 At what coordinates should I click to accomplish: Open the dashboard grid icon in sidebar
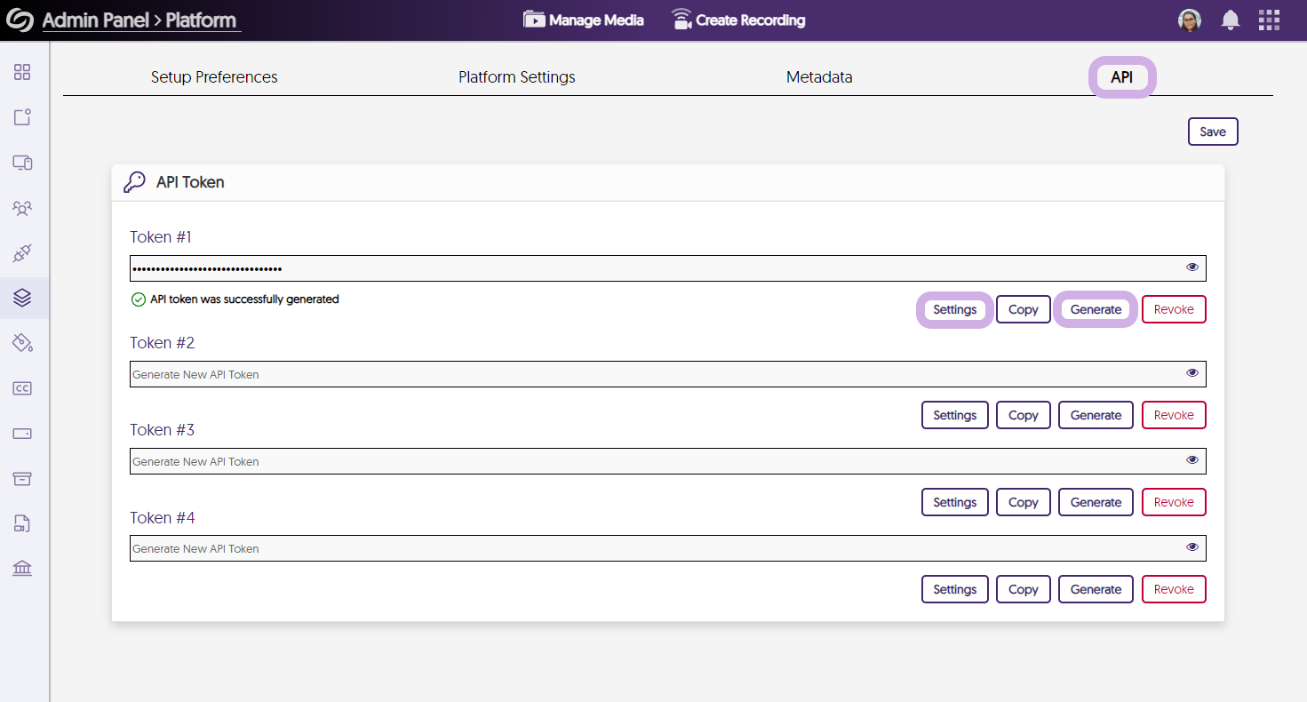[x=22, y=72]
